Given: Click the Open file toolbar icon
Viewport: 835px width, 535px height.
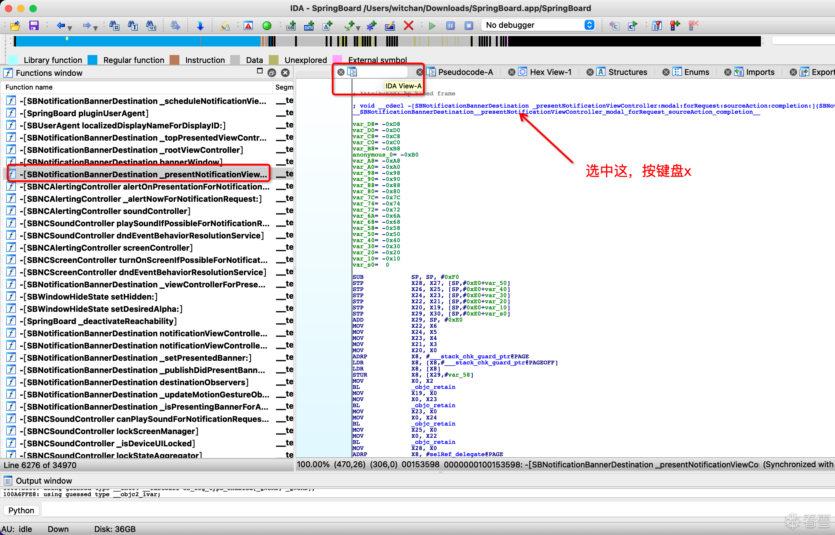Looking at the screenshot, I should (x=15, y=25).
